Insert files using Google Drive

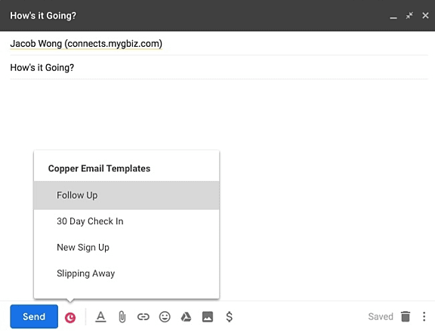coord(186,317)
